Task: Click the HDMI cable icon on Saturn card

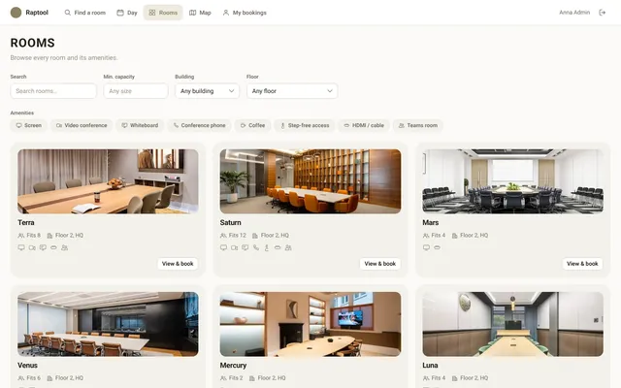Action: (278, 248)
